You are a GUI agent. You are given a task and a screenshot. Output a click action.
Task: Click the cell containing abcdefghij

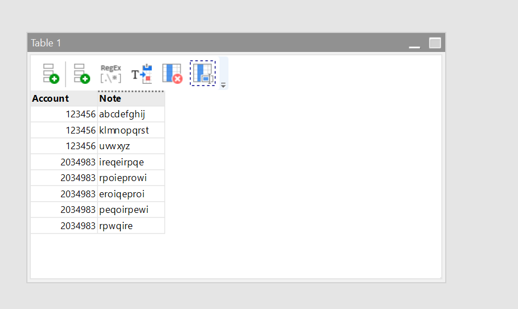[x=131, y=114]
